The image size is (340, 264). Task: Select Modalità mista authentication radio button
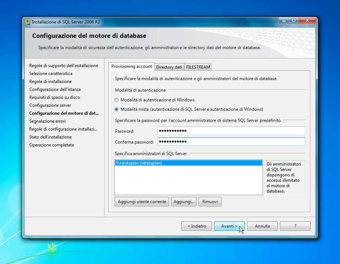(x=116, y=109)
